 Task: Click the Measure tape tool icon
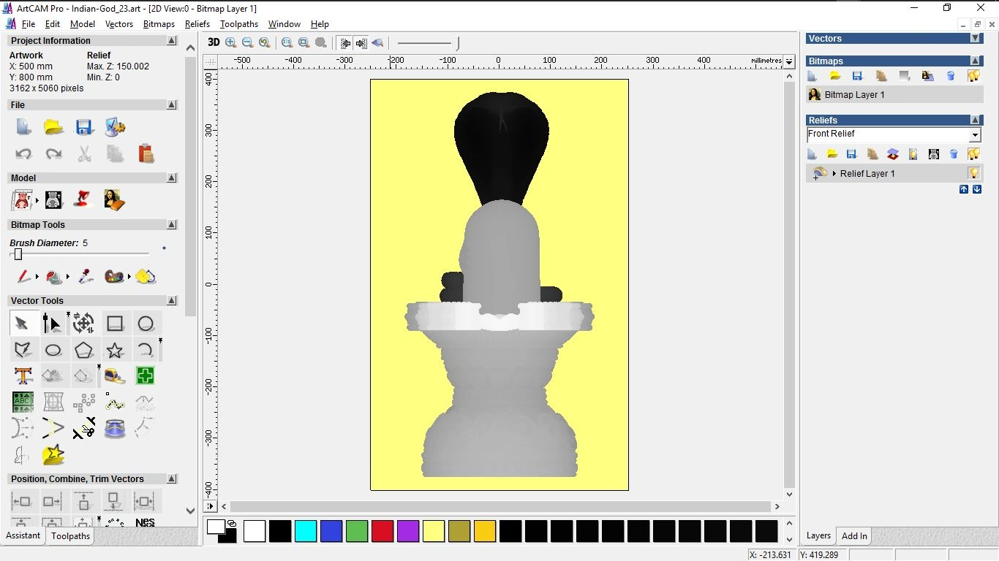coord(115,376)
